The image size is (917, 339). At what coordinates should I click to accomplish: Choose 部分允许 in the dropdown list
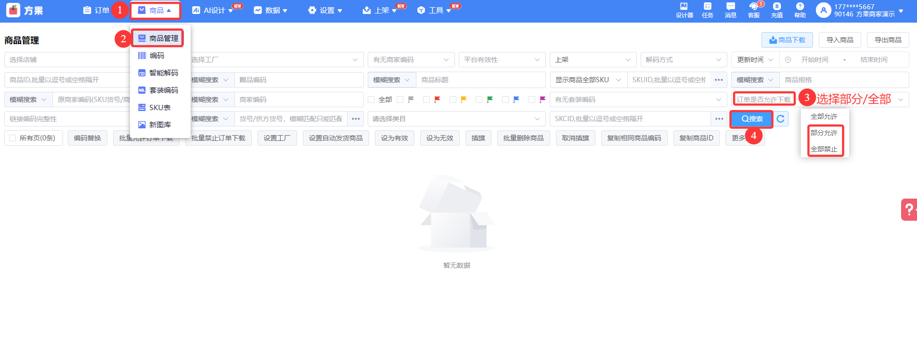(824, 133)
